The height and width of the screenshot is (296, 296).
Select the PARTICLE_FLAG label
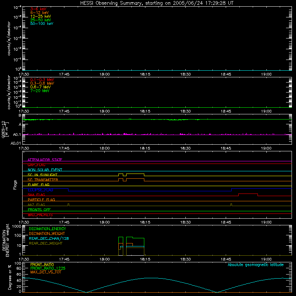pos(41,199)
